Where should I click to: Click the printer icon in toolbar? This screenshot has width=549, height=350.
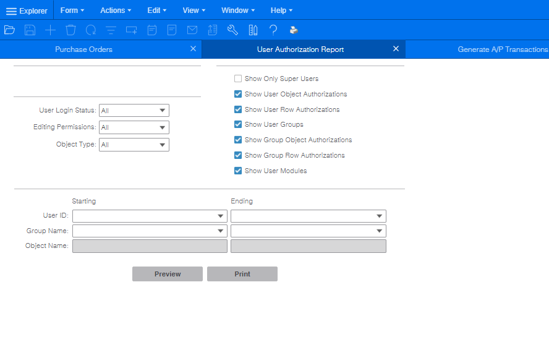tap(294, 30)
